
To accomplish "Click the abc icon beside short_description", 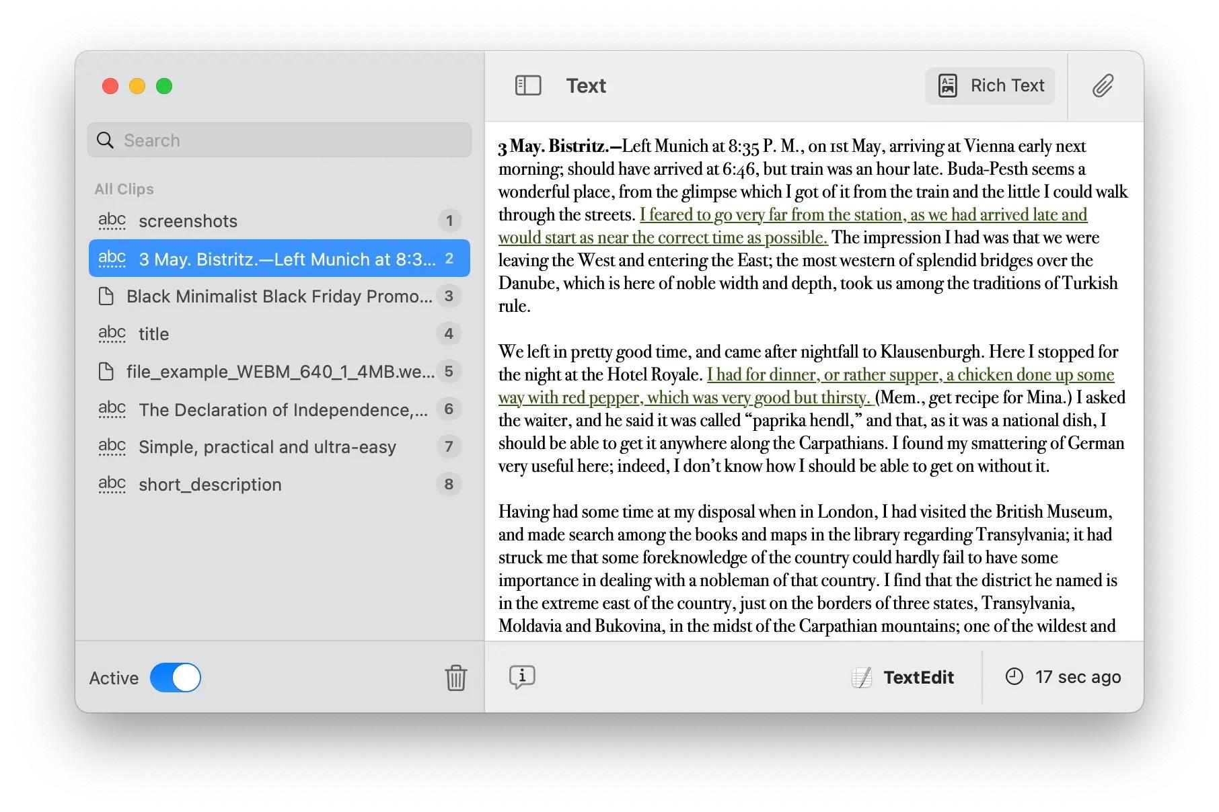I will coord(112,484).
